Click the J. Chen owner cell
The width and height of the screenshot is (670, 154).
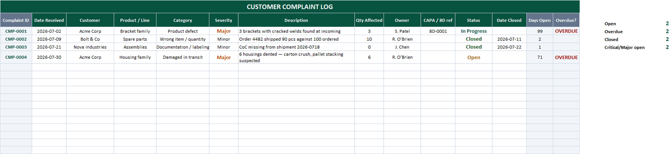click(x=402, y=47)
